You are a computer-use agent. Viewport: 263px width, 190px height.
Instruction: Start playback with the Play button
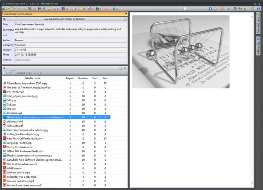[x=4, y=73]
